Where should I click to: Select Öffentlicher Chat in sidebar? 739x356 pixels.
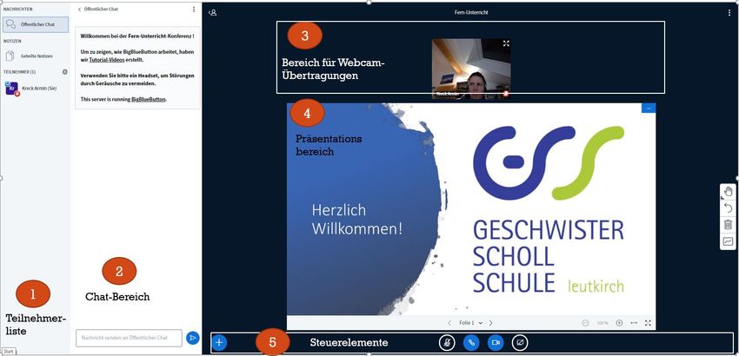tap(36, 24)
